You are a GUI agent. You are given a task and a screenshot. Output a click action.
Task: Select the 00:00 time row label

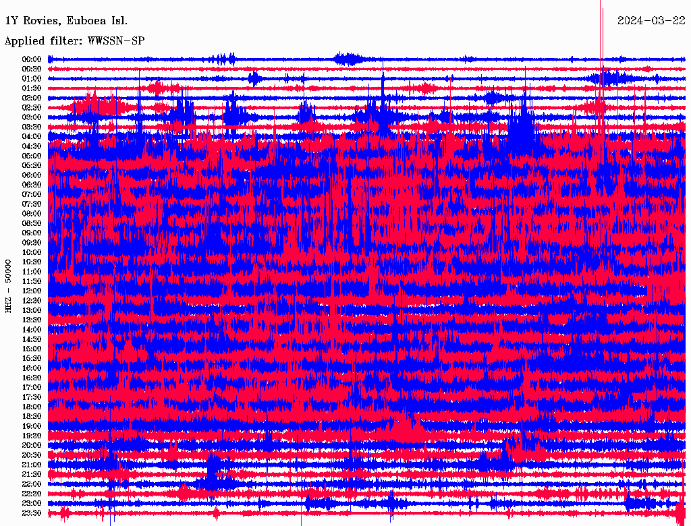(x=32, y=59)
